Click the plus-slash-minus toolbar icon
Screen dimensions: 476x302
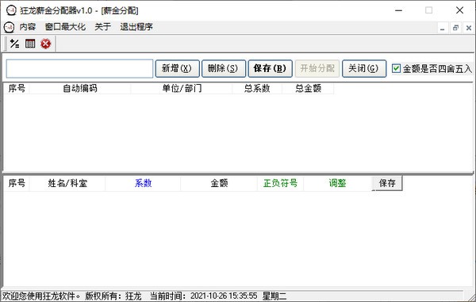pyautogui.click(x=14, y=44)
